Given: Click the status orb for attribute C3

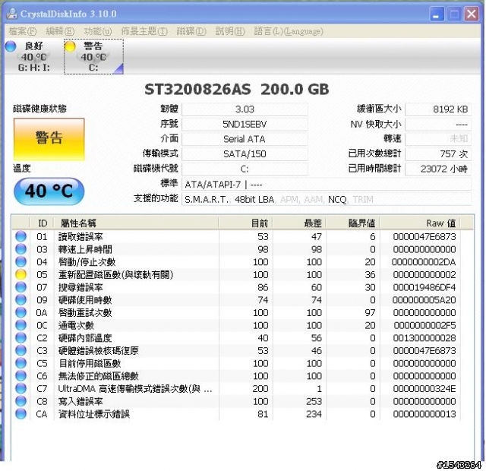Looking at the screenshot, I should click(21, 351).
